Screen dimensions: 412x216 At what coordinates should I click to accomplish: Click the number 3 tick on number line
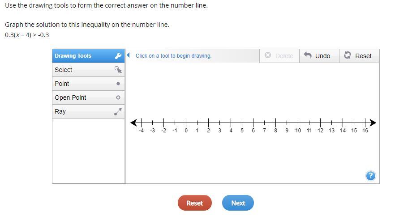[219, 123]
